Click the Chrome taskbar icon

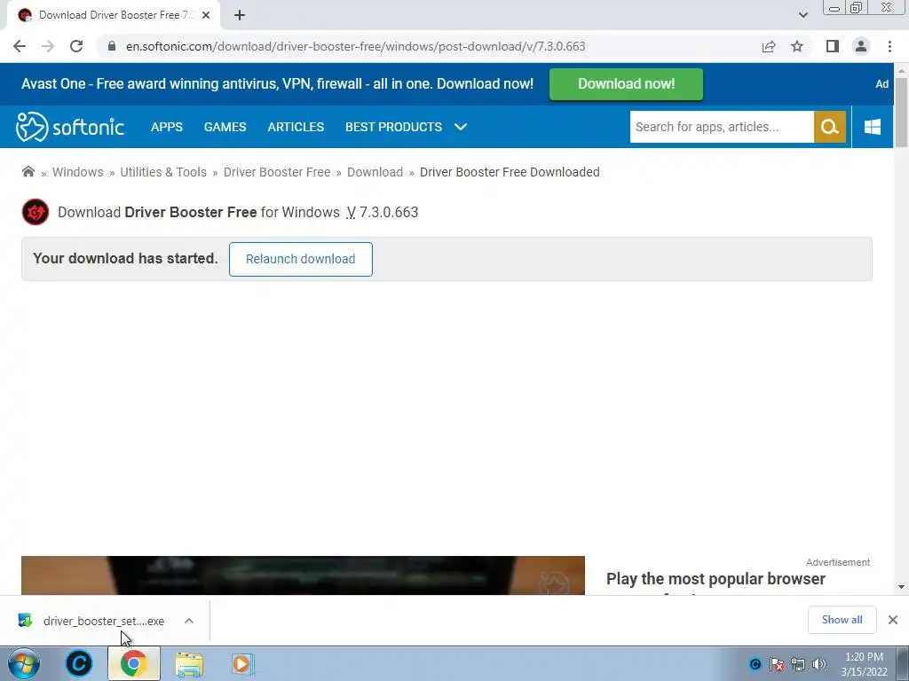point(133,663)
